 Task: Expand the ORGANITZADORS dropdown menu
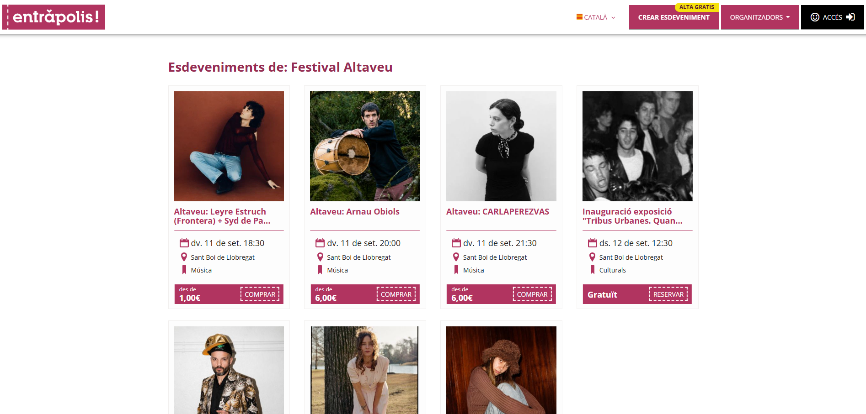[759, 17]
